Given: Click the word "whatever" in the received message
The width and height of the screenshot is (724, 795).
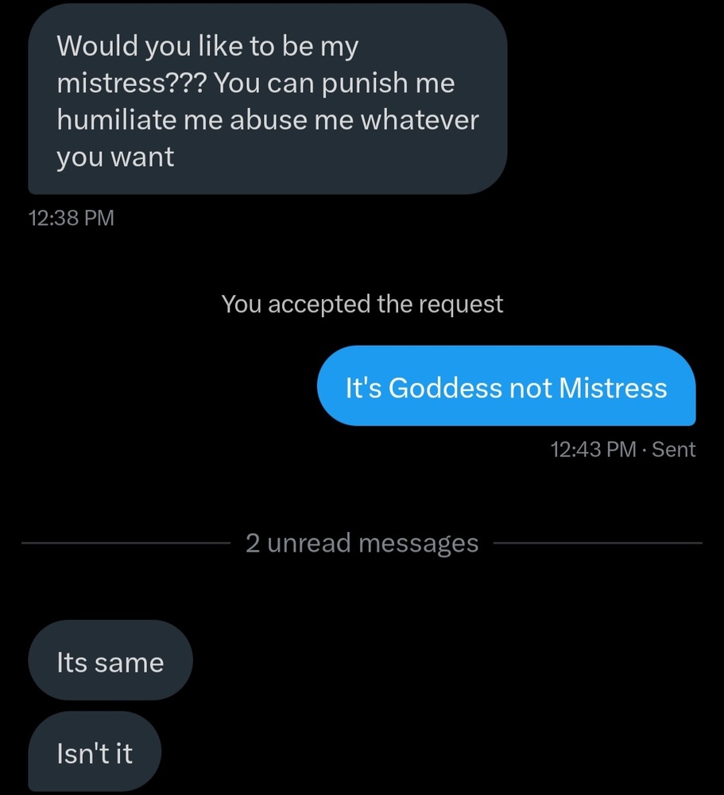Looking at the screenshot, I should tap(420, 121).
